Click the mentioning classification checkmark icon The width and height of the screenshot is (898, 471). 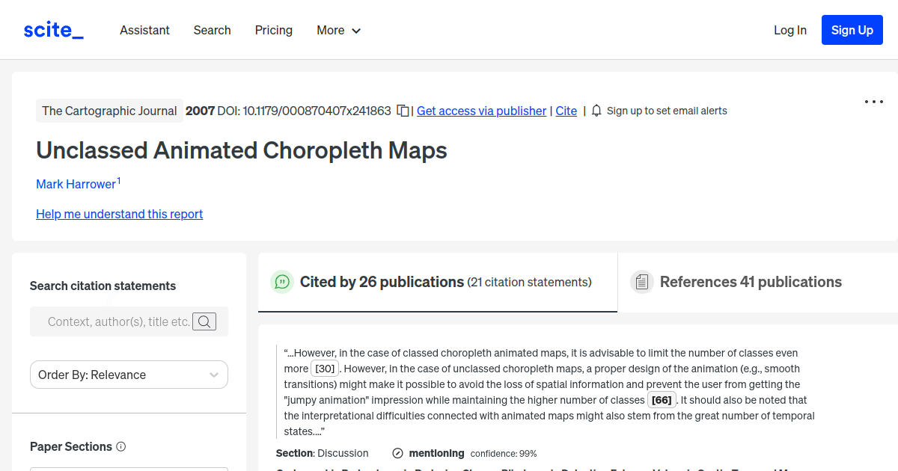pyautogui.click(x=397, y=453)
